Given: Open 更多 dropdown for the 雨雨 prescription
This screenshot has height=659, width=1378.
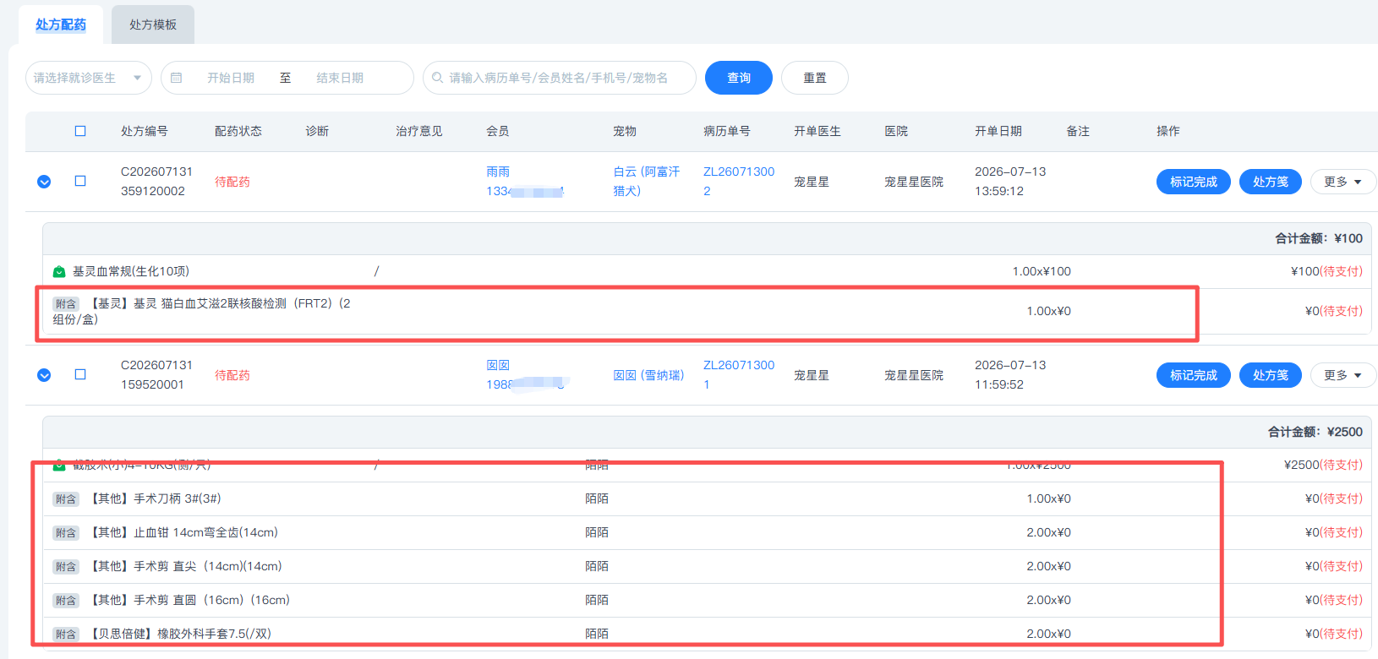Looking at the screenshot, I should click(1343, 182).
